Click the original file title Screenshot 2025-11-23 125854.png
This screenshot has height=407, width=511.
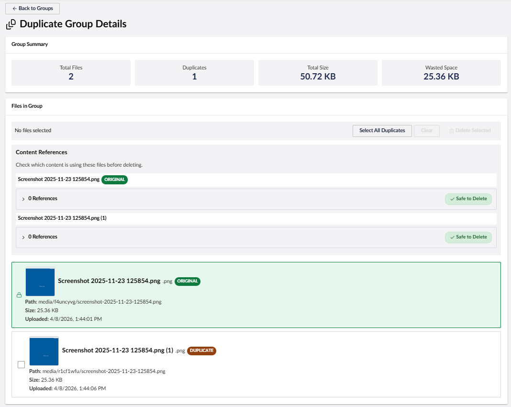click(x=109, y=281)
